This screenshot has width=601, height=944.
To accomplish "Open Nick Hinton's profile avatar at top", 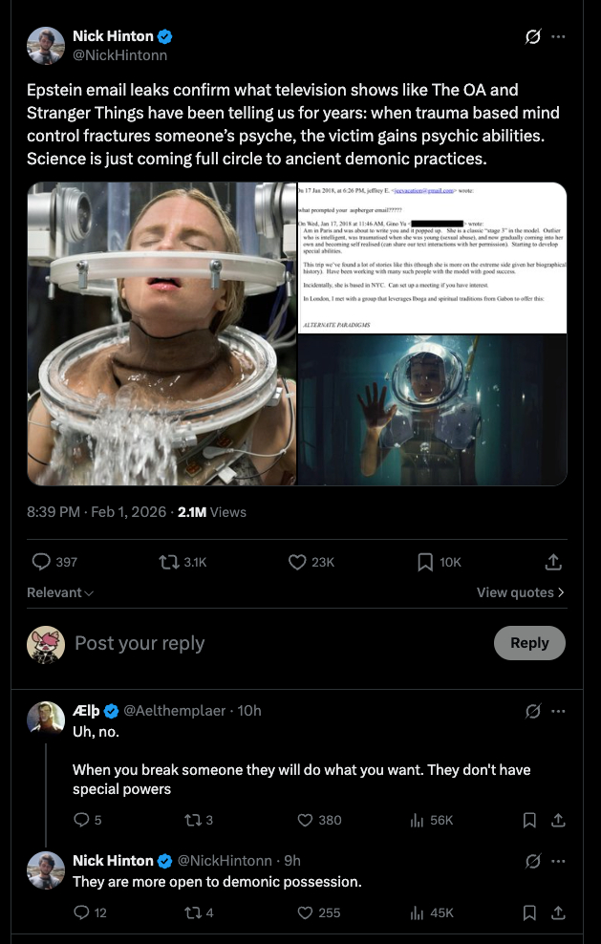I will click(46, 46).
